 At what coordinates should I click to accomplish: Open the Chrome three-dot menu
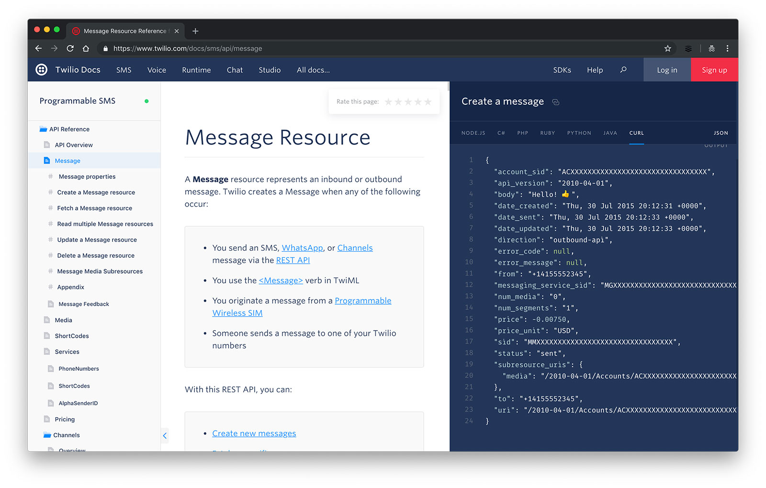point(727,48)
